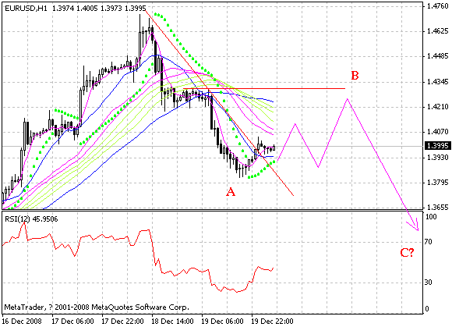Click the RSI 70 level label
Screen dimensions: 452x327
point(429,242)
